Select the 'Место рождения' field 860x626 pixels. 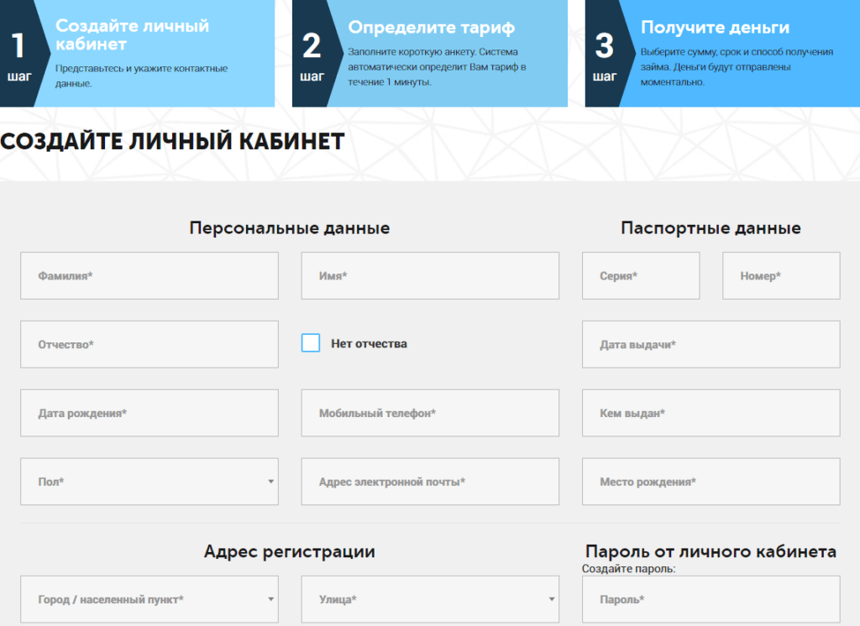pos(711,482)
